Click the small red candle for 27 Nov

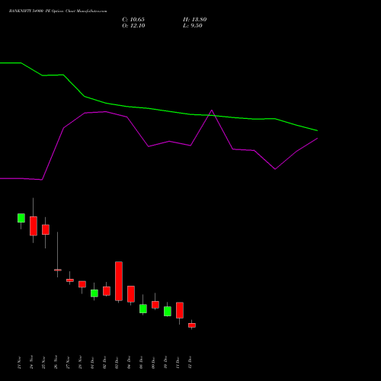pos(70,280)
